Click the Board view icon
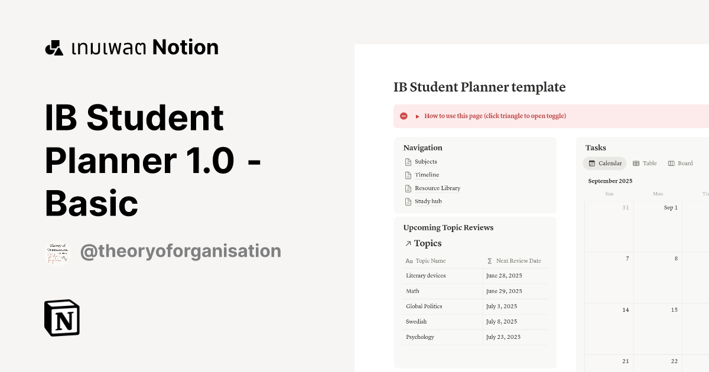Viewport: 709px width, 372px height. click(671, 163)
